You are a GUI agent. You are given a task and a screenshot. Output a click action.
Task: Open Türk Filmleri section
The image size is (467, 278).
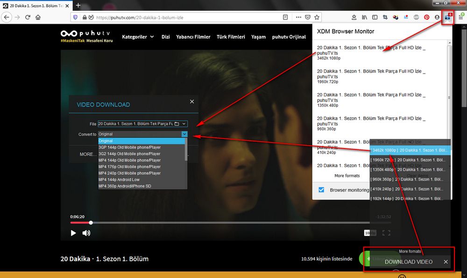pyautogui.click(x=231, y=37)
